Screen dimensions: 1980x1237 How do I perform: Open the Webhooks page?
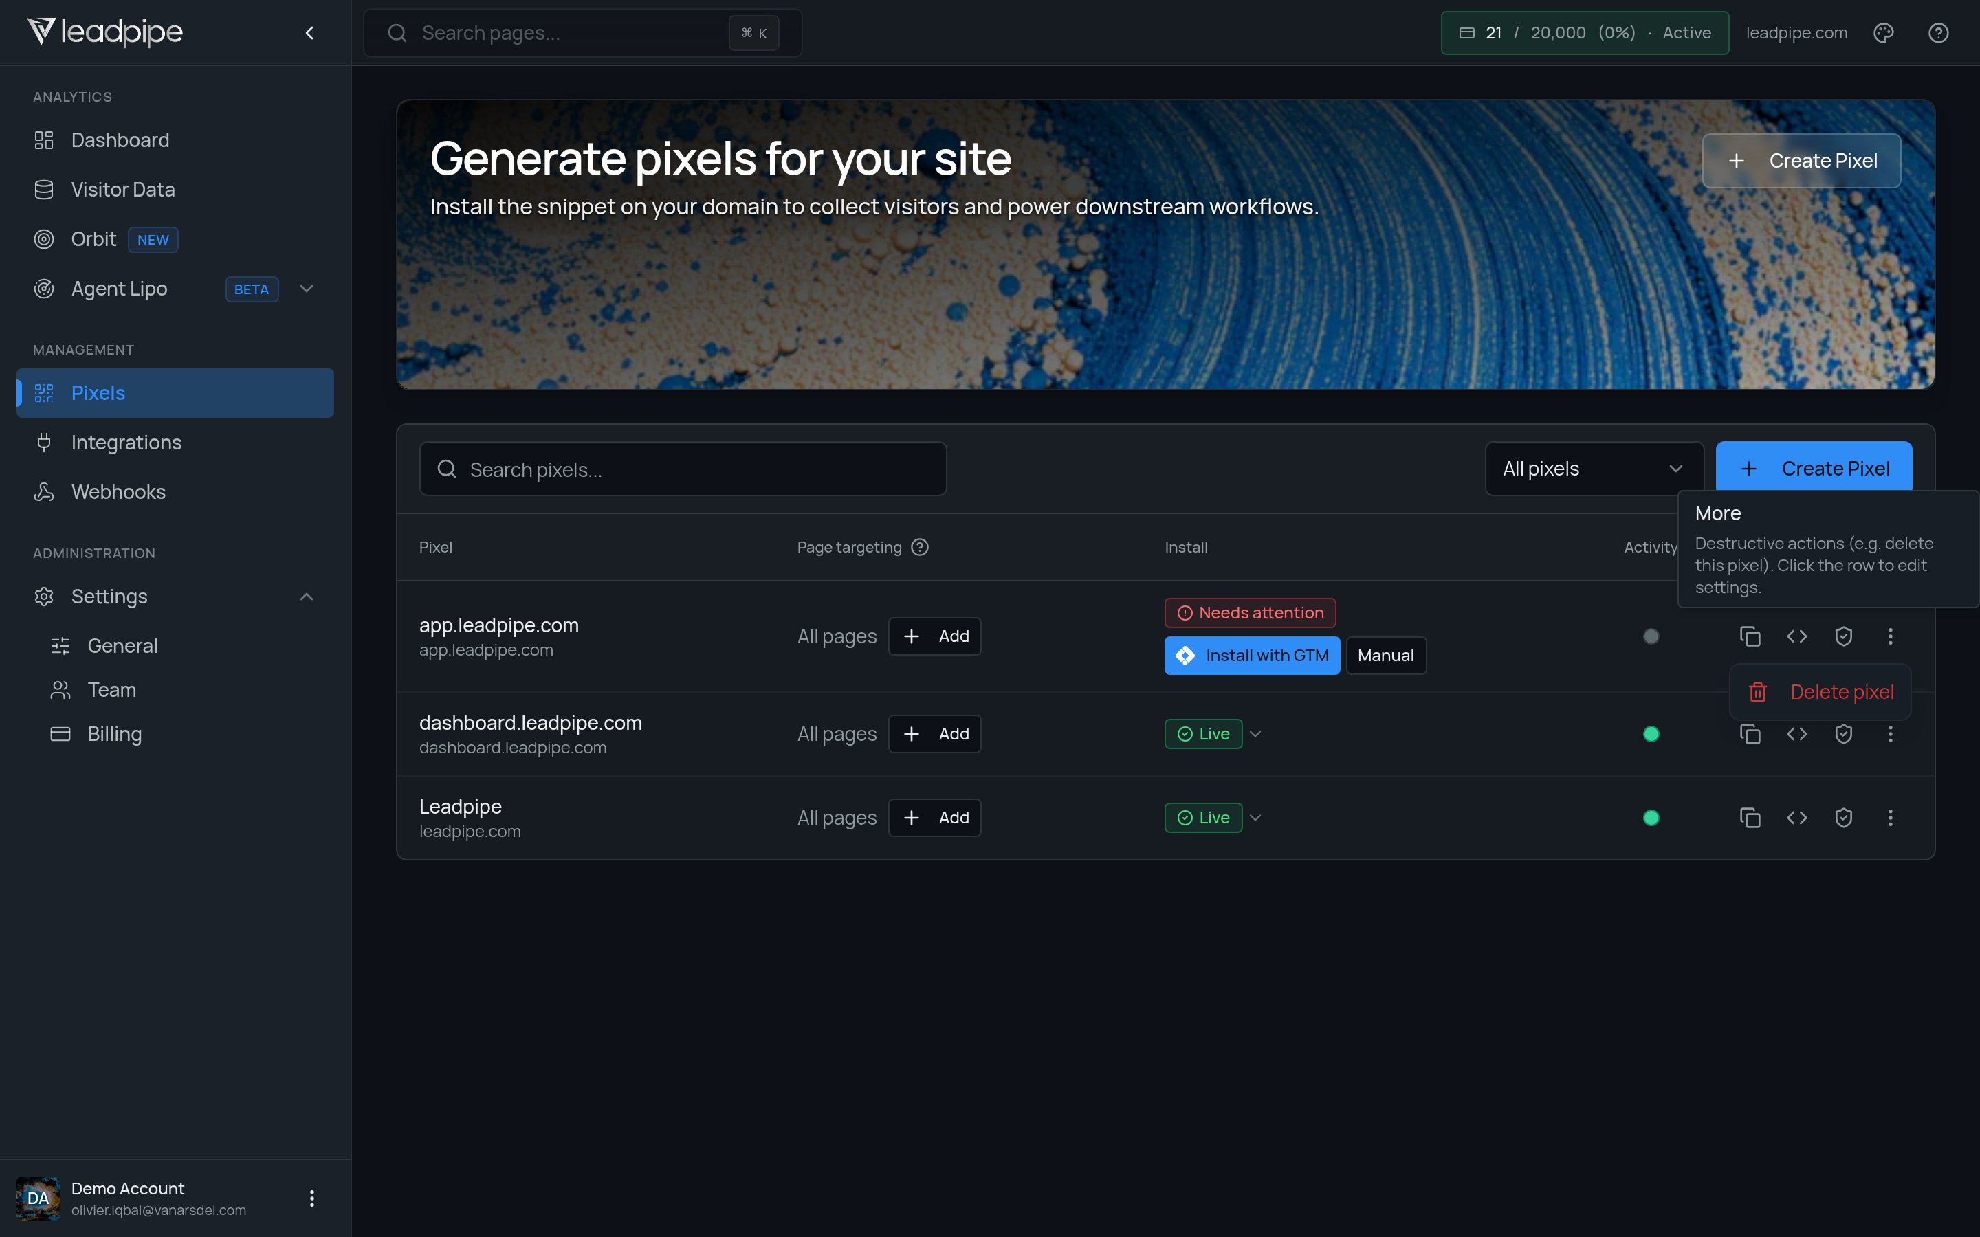[x=175, y=491]
